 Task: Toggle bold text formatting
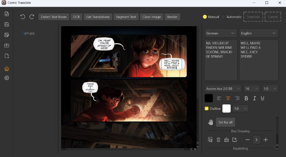click(x=246, y=98)
